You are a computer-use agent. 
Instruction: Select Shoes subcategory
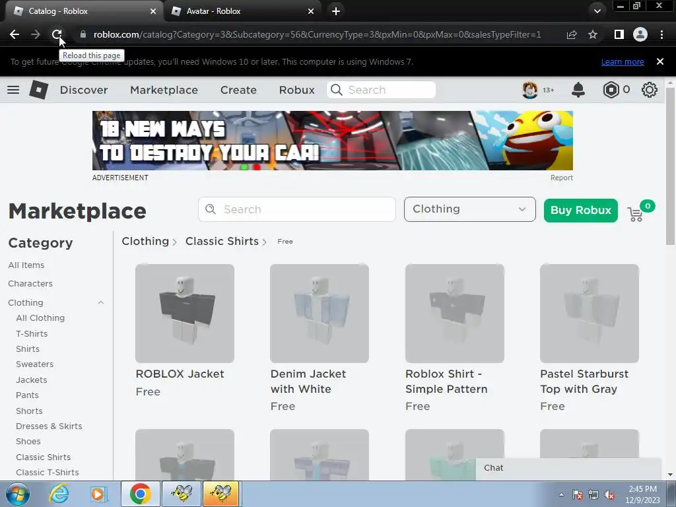(x=28, y=442)
